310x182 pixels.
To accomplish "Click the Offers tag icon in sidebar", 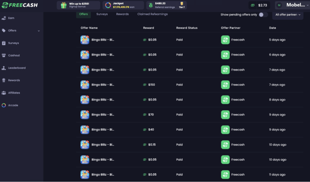I will click(x=4, y=31).
